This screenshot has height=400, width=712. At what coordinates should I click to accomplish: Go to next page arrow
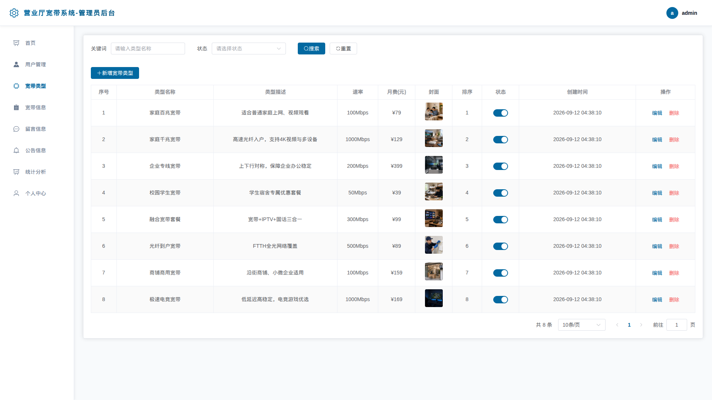pos(641,325)
